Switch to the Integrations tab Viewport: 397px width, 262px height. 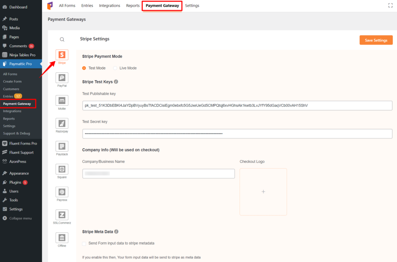[x=110, y=5]
